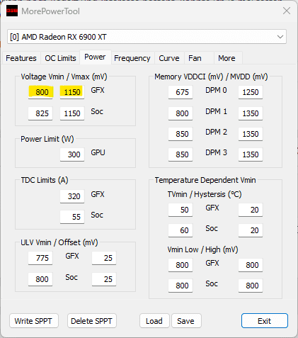Click the Soc Vmin voltage field (825)
The width and height of the screenshot is (298, 338).
click(40, 113)
